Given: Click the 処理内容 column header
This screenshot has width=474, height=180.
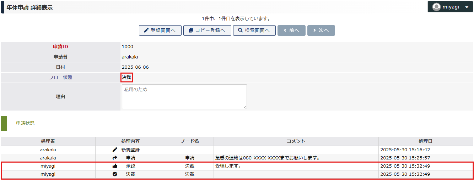Looking at the screenshot, I should [130, 141].
